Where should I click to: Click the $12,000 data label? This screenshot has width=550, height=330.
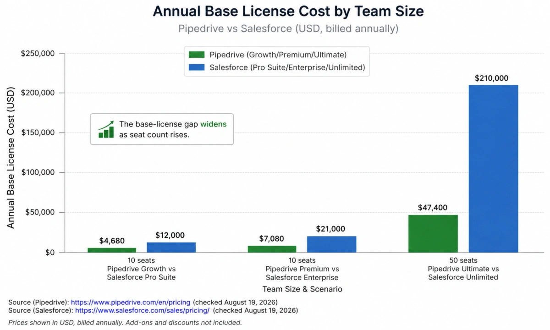tap(170, 236)
